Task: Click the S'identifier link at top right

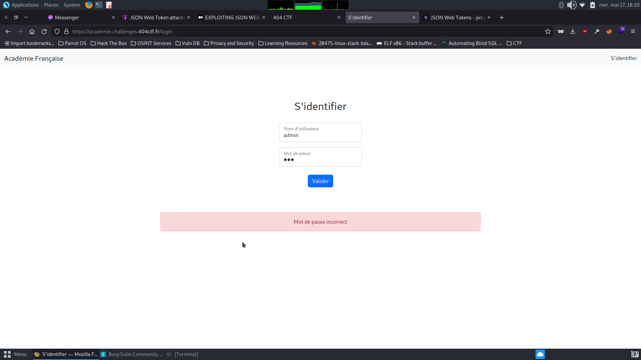Action: 624,58
